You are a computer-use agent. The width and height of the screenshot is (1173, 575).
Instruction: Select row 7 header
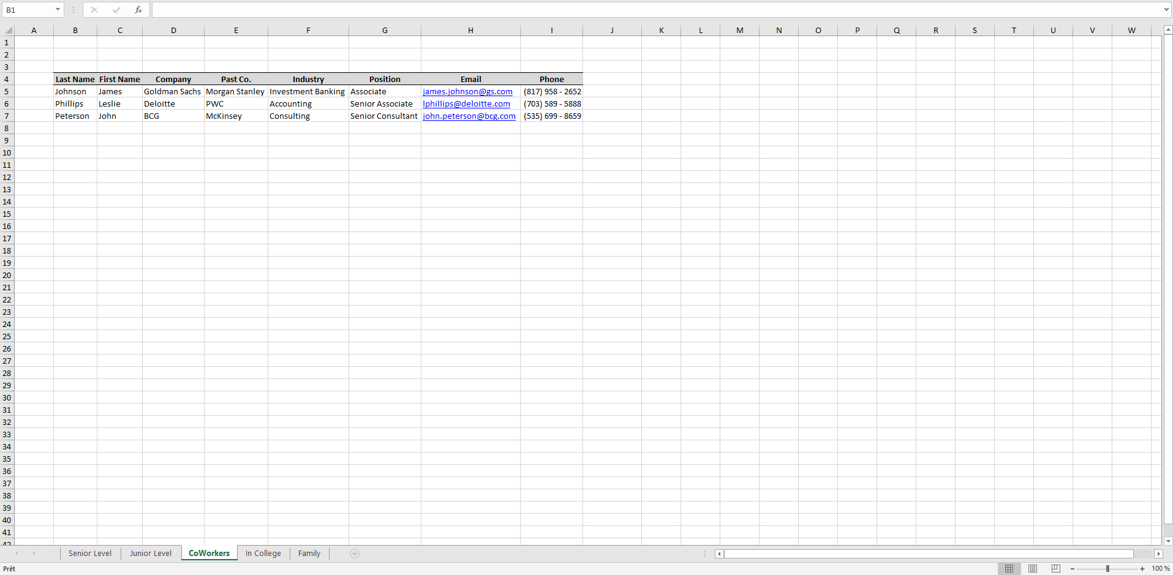(x=7, y=116)
